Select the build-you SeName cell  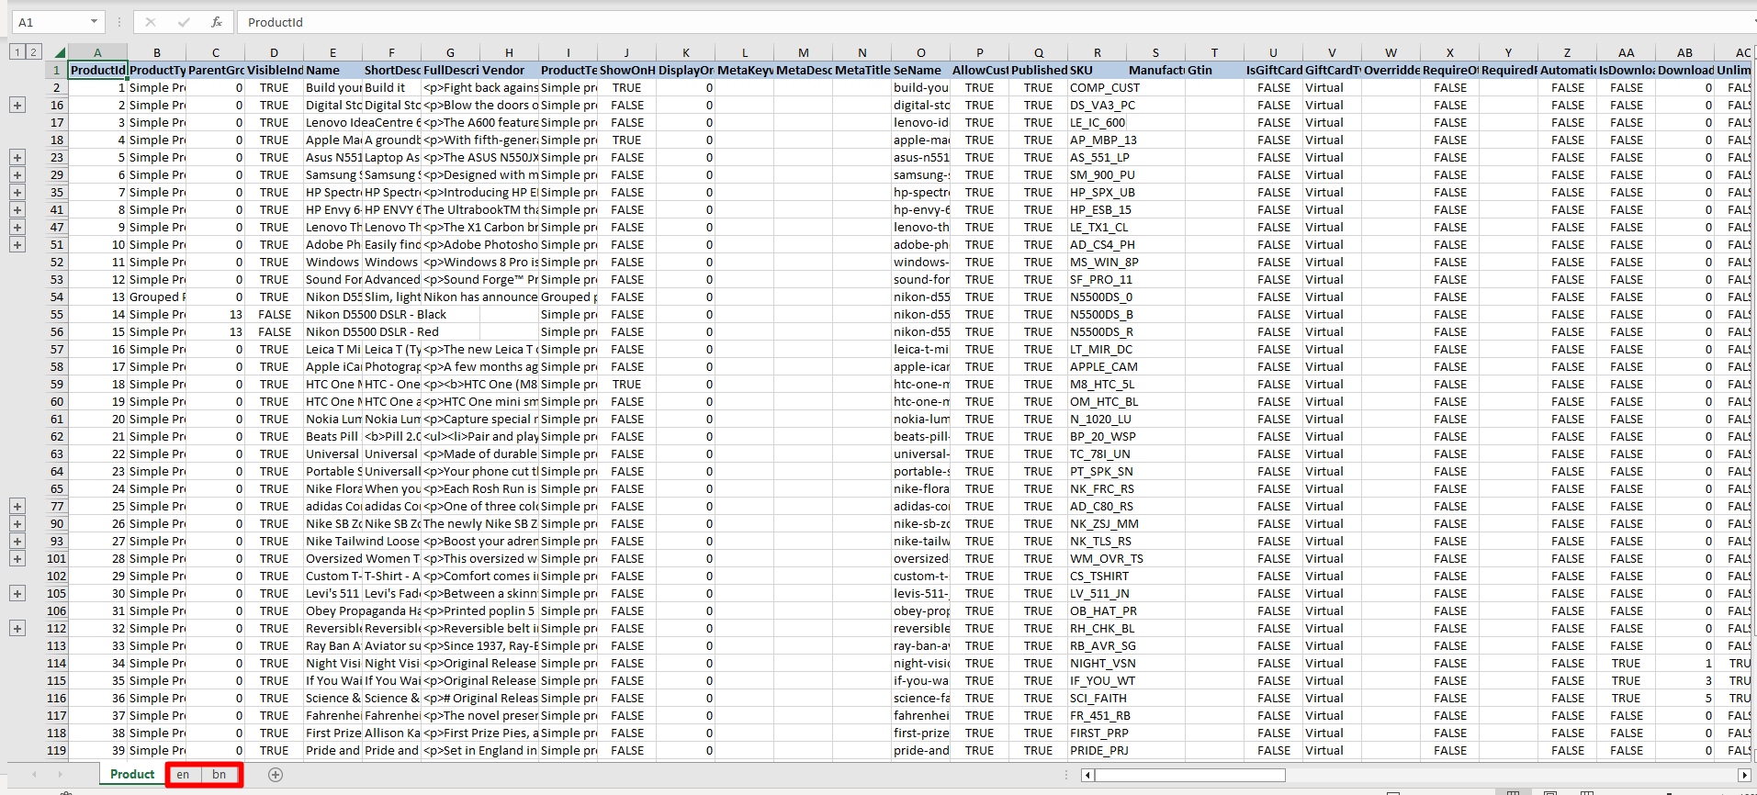[x=921, y=88]
